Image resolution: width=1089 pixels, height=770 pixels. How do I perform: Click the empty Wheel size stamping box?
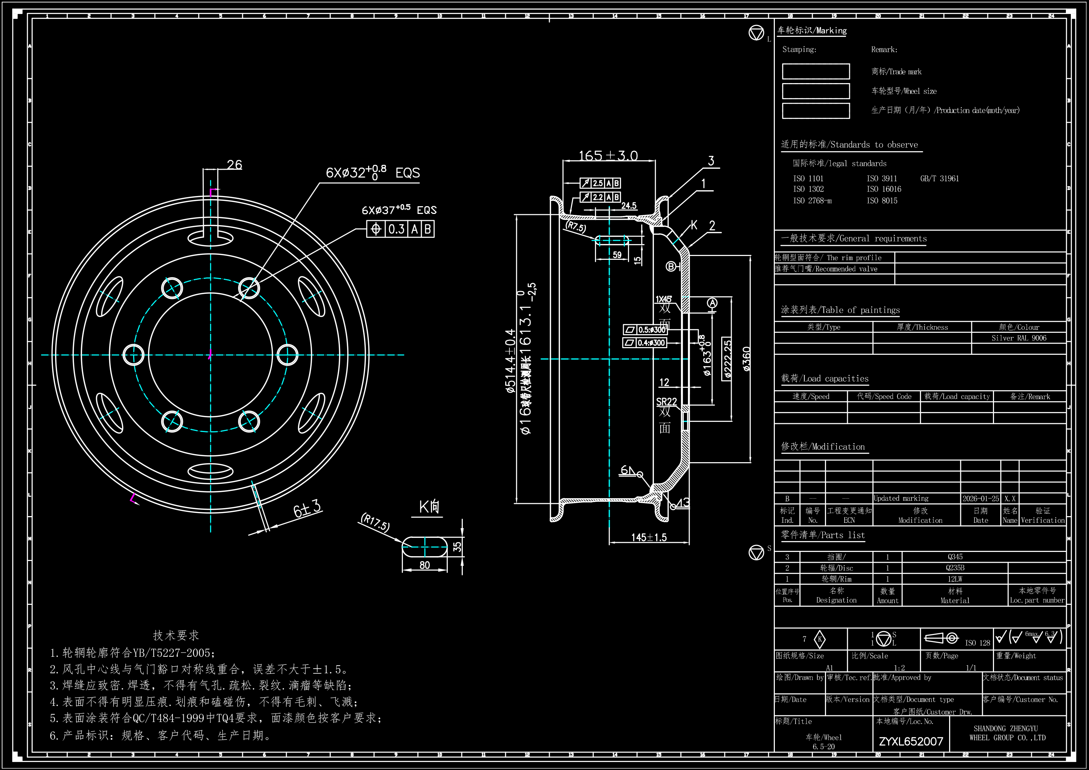click(x=815, y=91)
